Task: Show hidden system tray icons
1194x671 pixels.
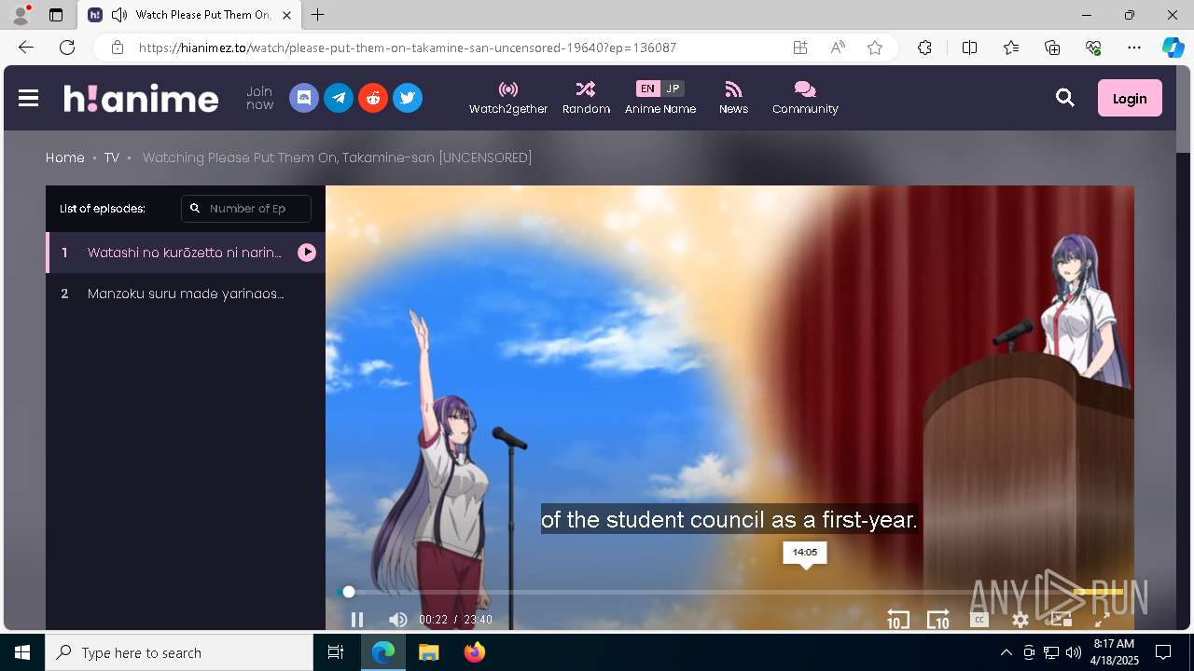Action: [1006, 652]
